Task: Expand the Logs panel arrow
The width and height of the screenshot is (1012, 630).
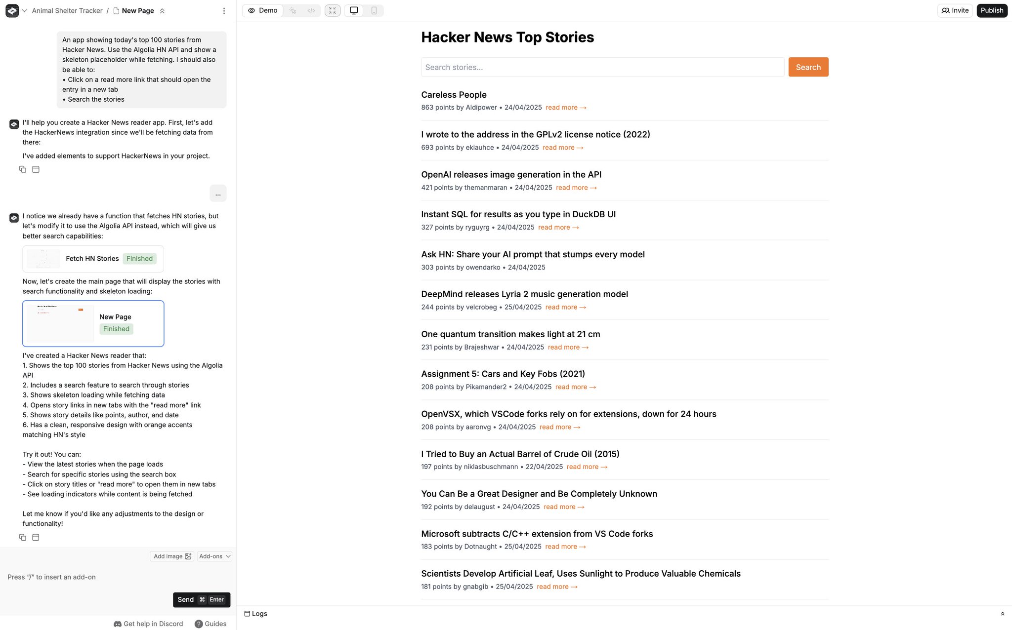Action: coord(1002,614)
